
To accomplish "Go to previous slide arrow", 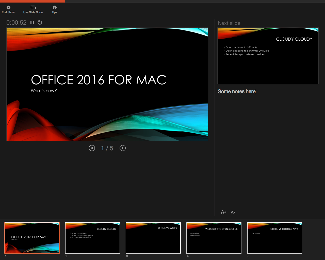I will (92, 148).
